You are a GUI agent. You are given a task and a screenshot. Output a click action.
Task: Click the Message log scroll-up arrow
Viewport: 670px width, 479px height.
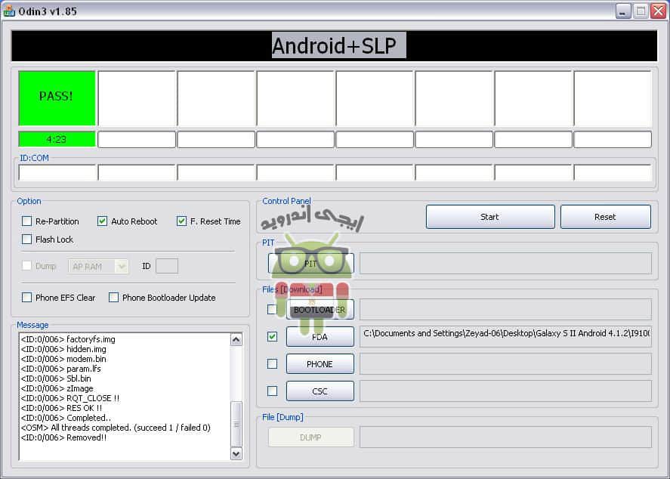(236, 340)
